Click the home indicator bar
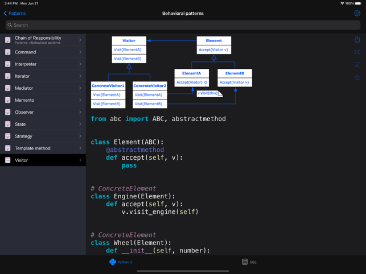 tap(183, 271)
